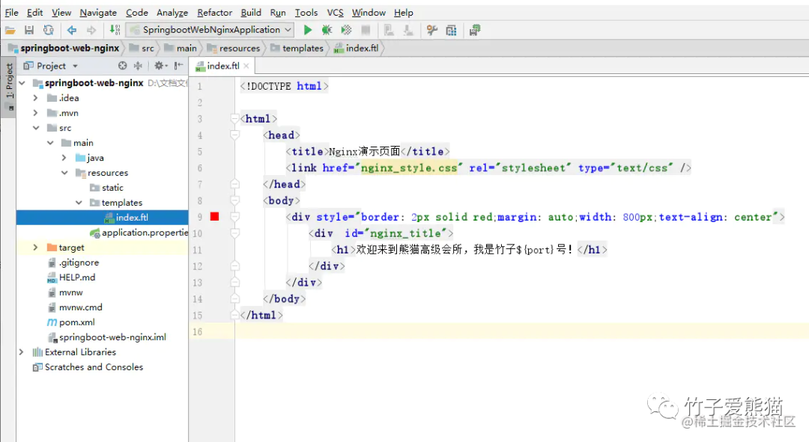This screenshot has height=442, width=809.
Task: Start debugging with the bug icon
Action: pyautogui.click(x=326, y=30)
